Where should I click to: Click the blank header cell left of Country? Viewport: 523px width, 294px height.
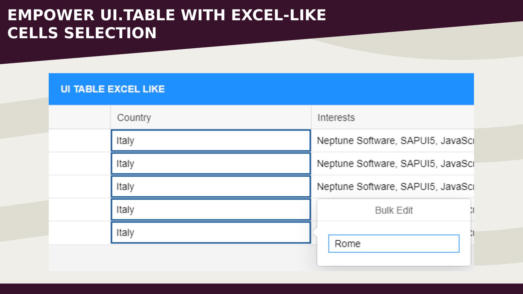[x=79, y=118]
